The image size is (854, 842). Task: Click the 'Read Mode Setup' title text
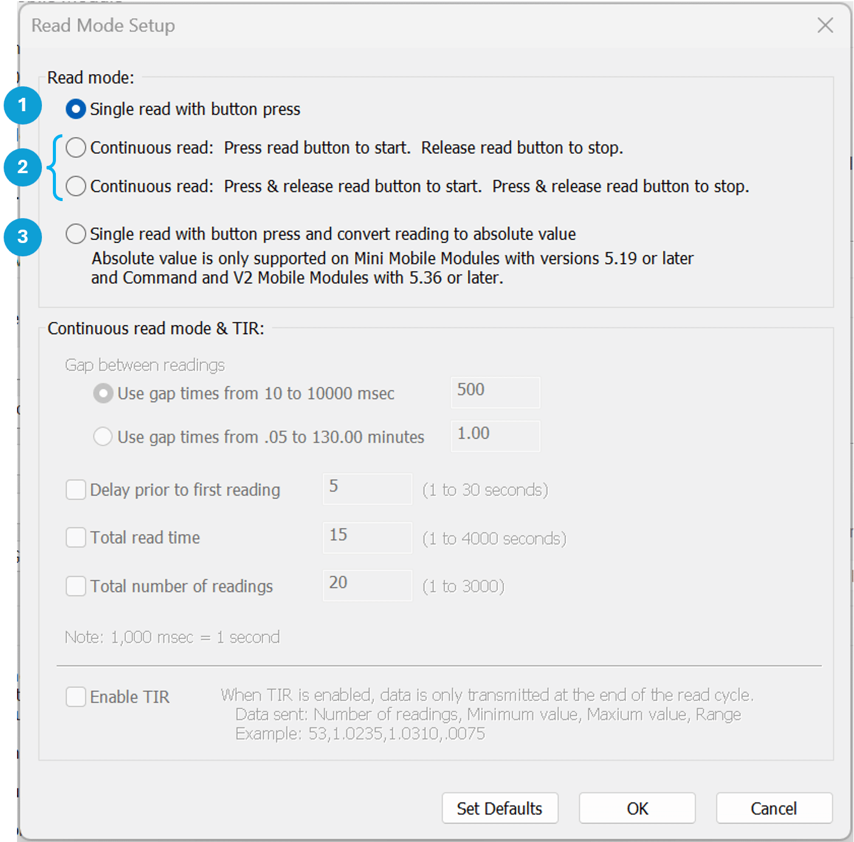coord(103,26)
